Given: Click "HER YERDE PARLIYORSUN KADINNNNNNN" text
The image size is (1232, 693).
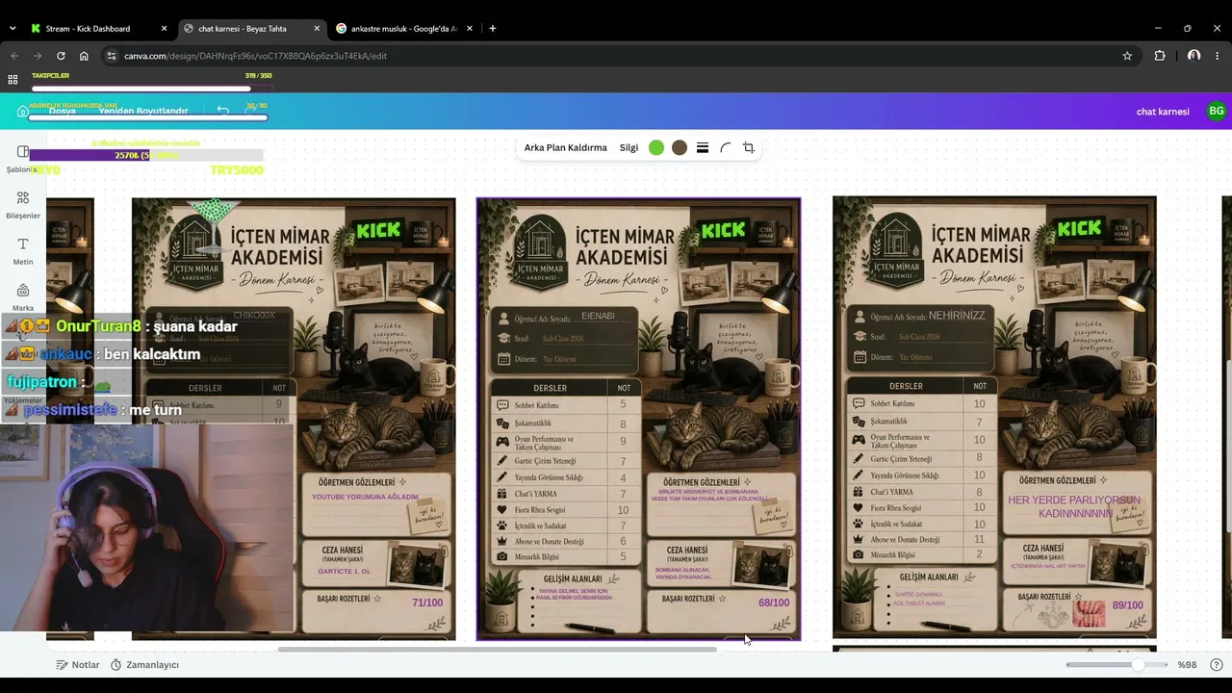Looking at the screenshot, I should point(1074,507).
